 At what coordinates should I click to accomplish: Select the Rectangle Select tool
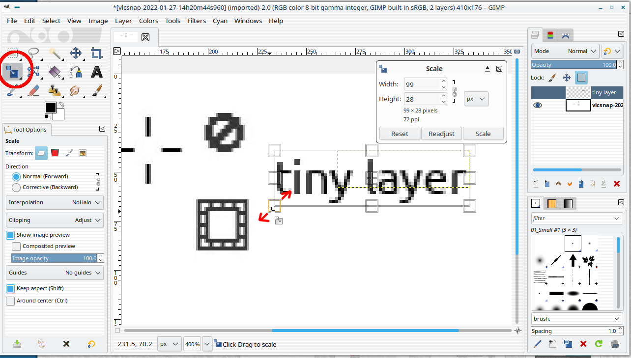pos(12,52)
